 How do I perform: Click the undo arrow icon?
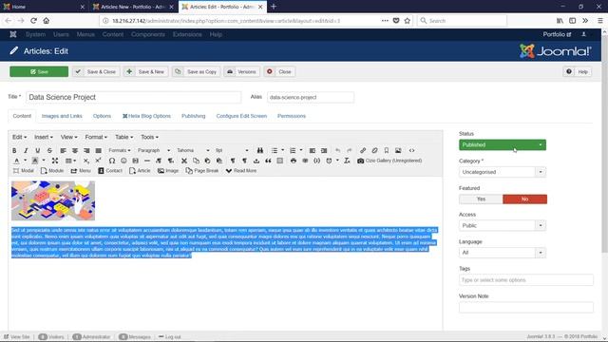[338, 150]
